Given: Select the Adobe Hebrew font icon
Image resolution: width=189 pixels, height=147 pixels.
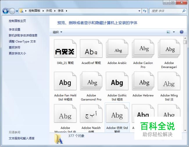Looking at the screenshot, I should tap(143, 81).
